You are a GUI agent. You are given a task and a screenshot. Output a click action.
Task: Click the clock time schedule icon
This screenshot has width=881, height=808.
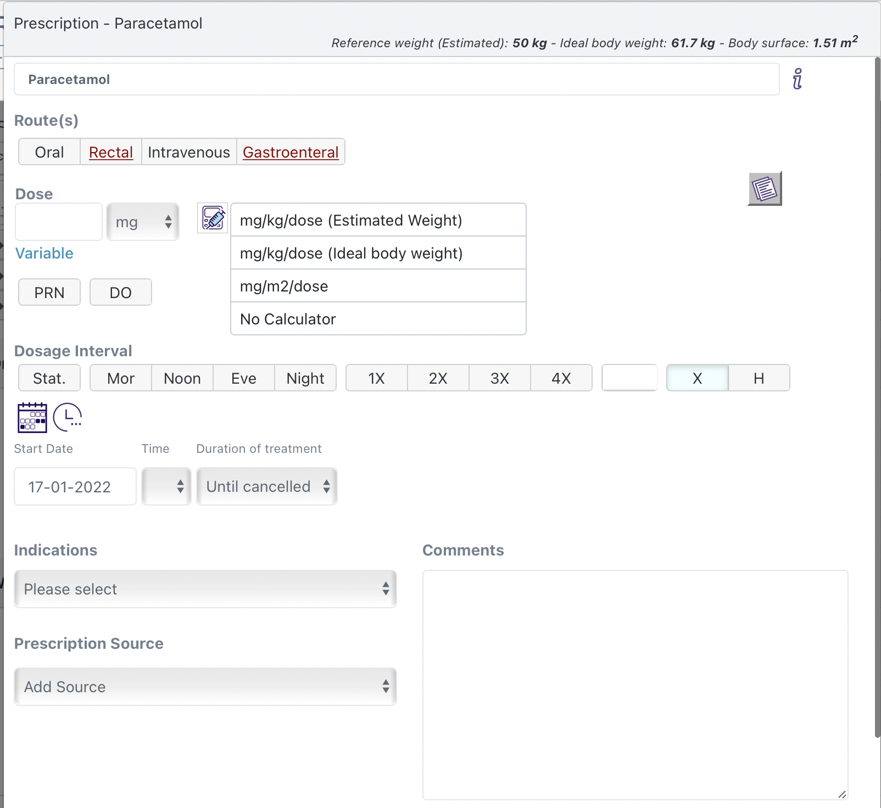point(68,418)
